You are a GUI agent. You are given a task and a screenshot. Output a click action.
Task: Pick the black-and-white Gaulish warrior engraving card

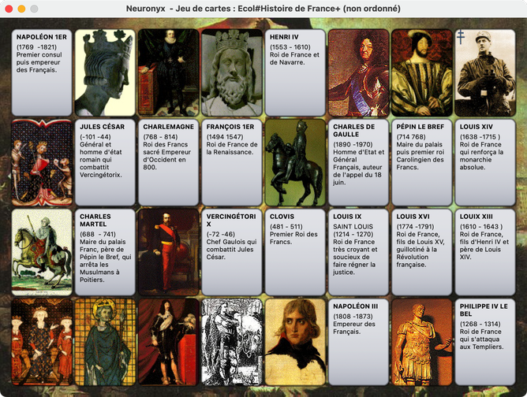coord(232,342)
